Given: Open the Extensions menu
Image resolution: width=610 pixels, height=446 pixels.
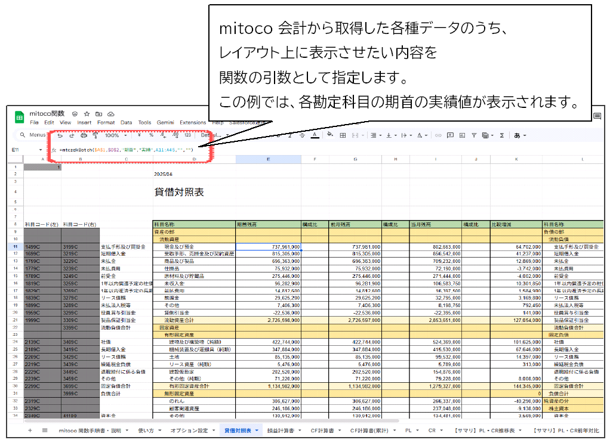Looking at the screenshot, I should pos(193,122).
